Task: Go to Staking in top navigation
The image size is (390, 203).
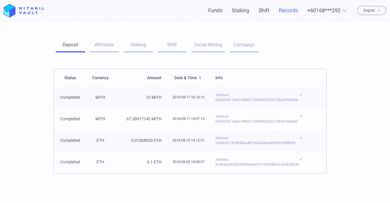Action: pos(240,10)
